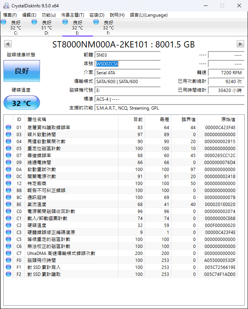248x309 pixels.
Task: Click the CrystalDiskInfo app icon in title bar
Action: pyautogui.click(x=6, y=6)
